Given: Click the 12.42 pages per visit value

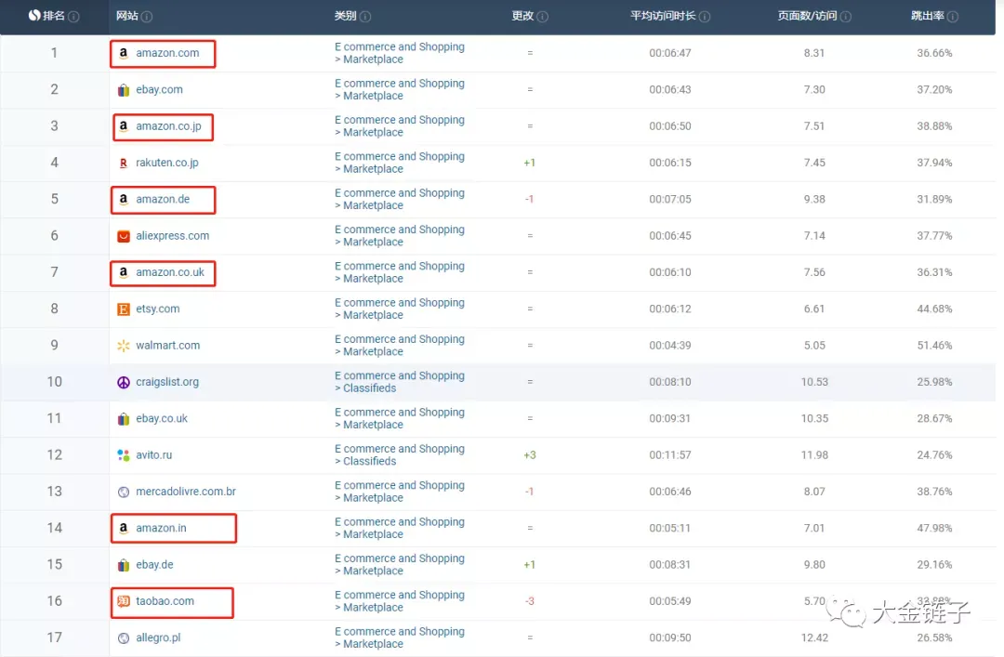Looking at the screenshot, I should tap(814, 637).
